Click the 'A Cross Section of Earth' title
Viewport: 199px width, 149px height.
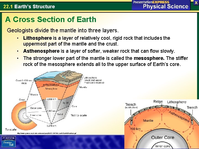point(51,19)
